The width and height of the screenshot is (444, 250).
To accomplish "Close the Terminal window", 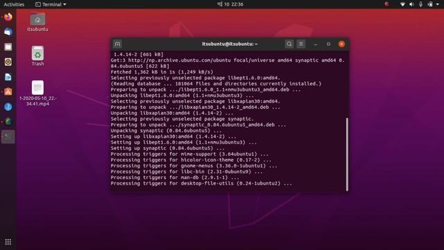I will pos(342,44).
